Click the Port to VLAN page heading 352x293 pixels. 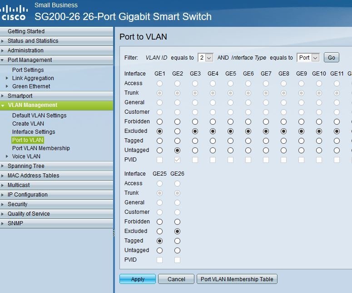coord(143,37)
